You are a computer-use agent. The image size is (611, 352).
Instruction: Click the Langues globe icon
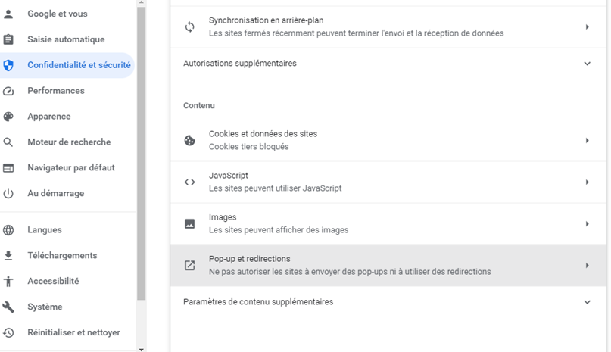[8, 230]
